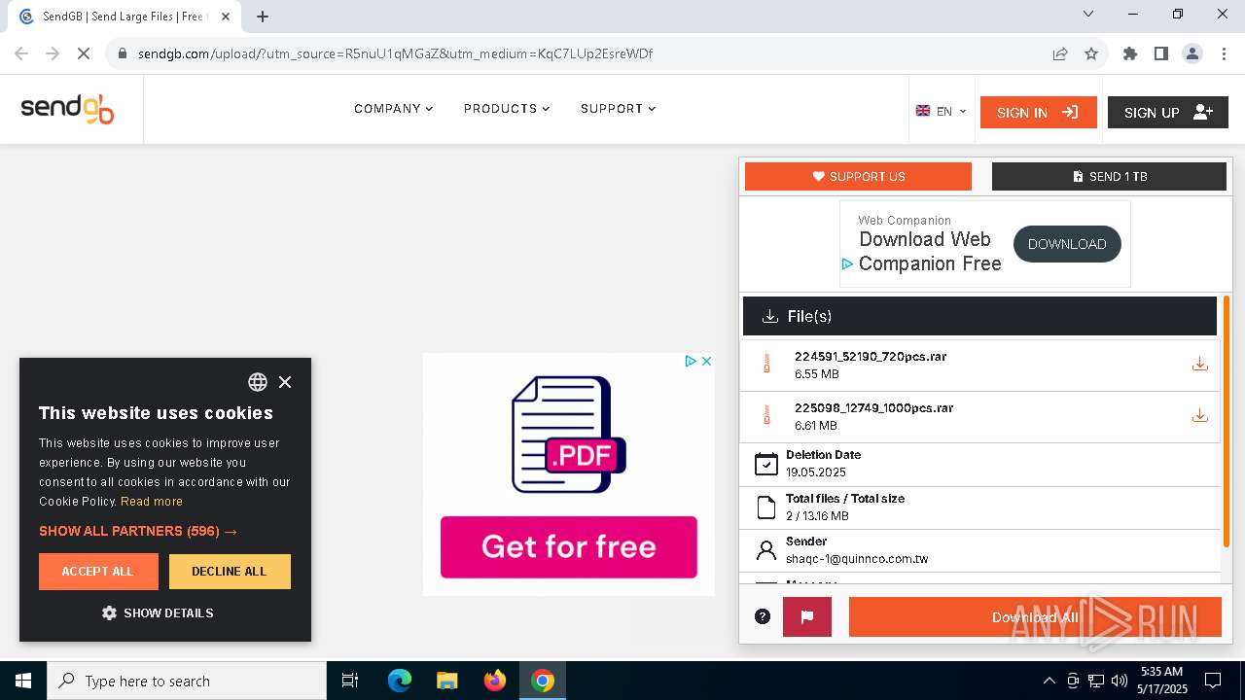Screen dimensions: 1245x700
Task: Click the AdChoices icon on PDF ad
Action: tap(691, 361)
